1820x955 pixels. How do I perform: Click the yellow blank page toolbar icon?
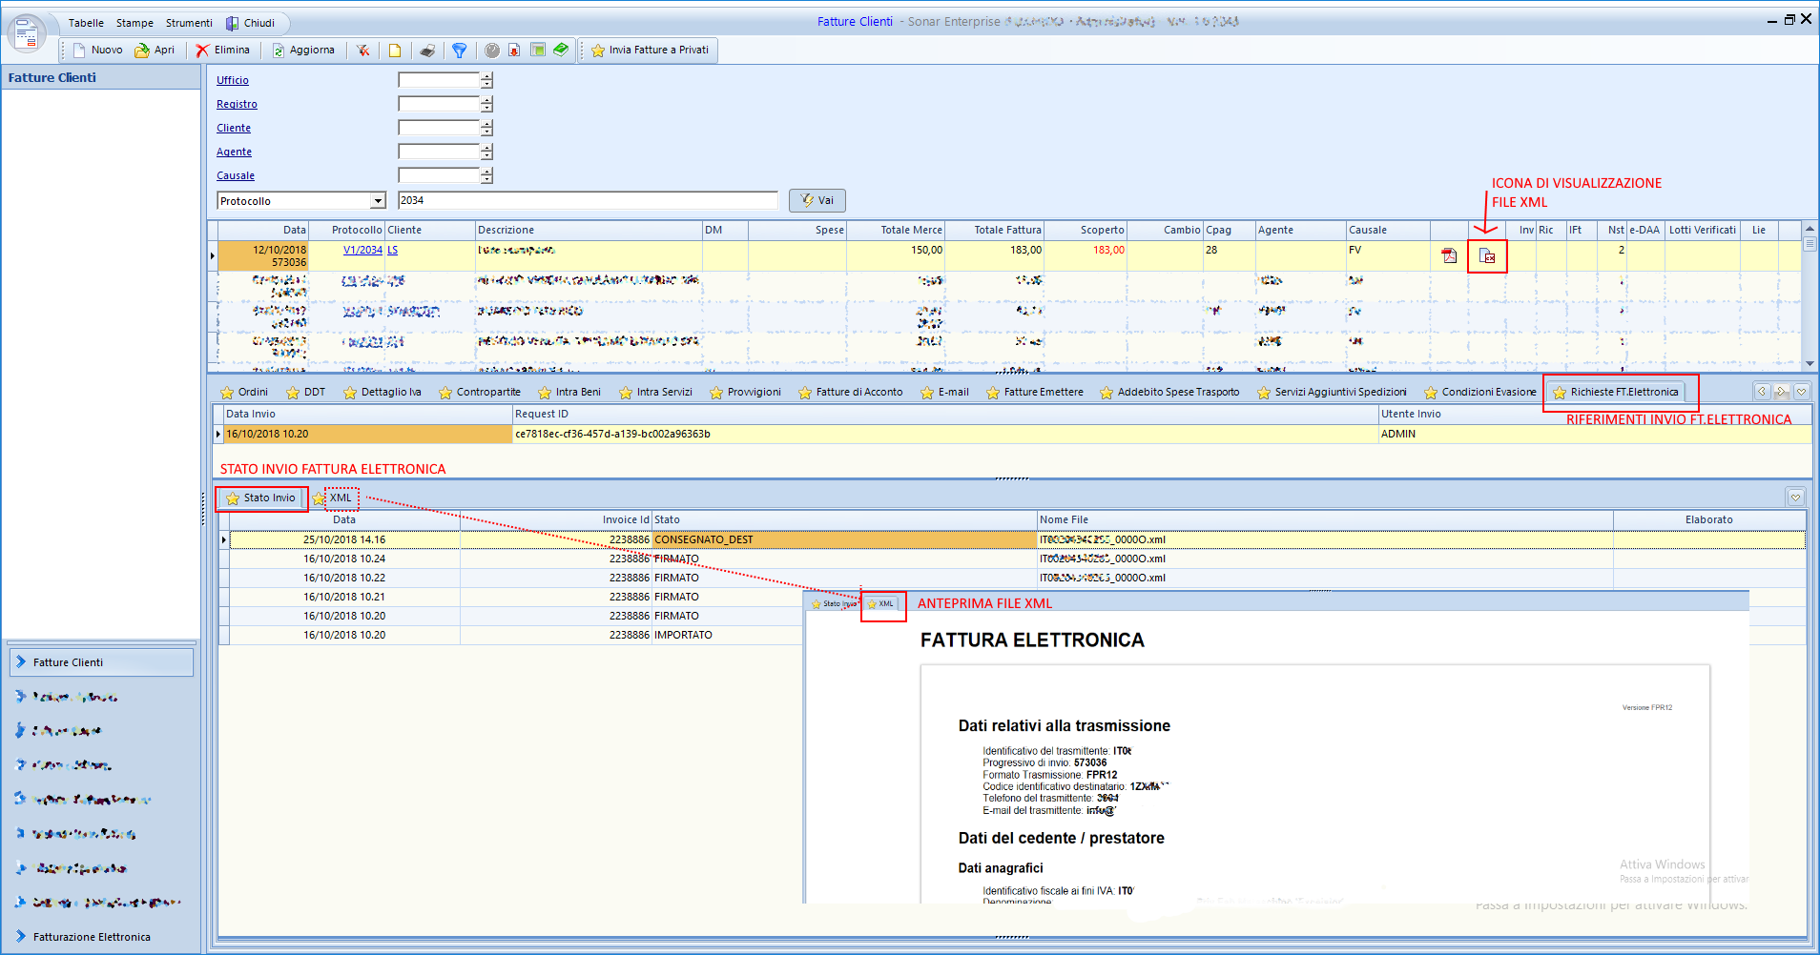click(x=395, y=51)
